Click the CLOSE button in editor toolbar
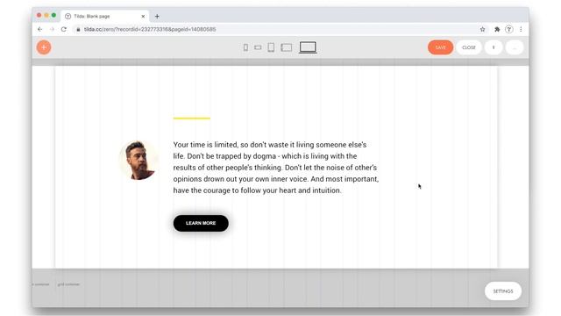The width and height of the screenshot is (561, 316). click(468, 47)
